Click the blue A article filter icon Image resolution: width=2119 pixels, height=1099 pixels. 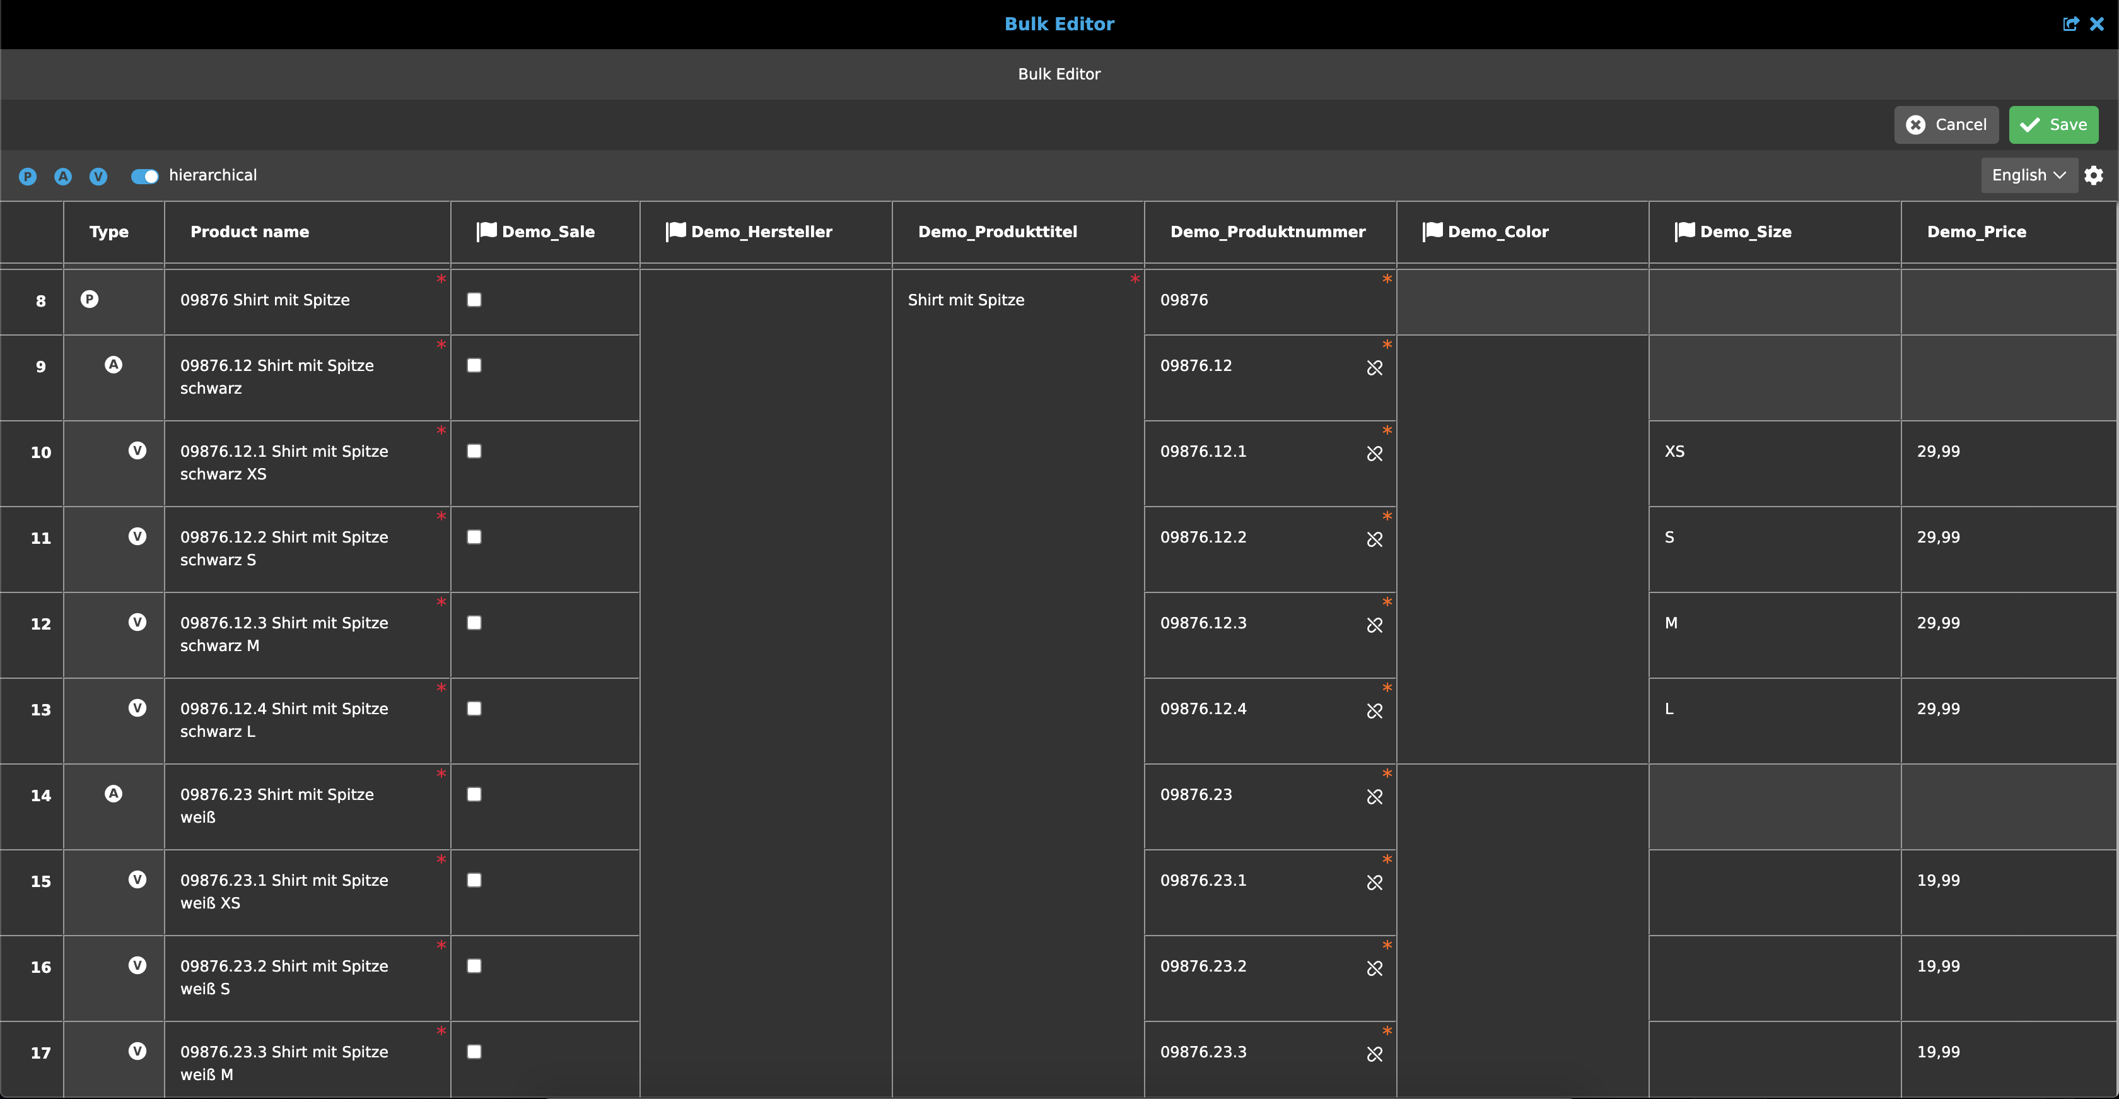point(63,176)
